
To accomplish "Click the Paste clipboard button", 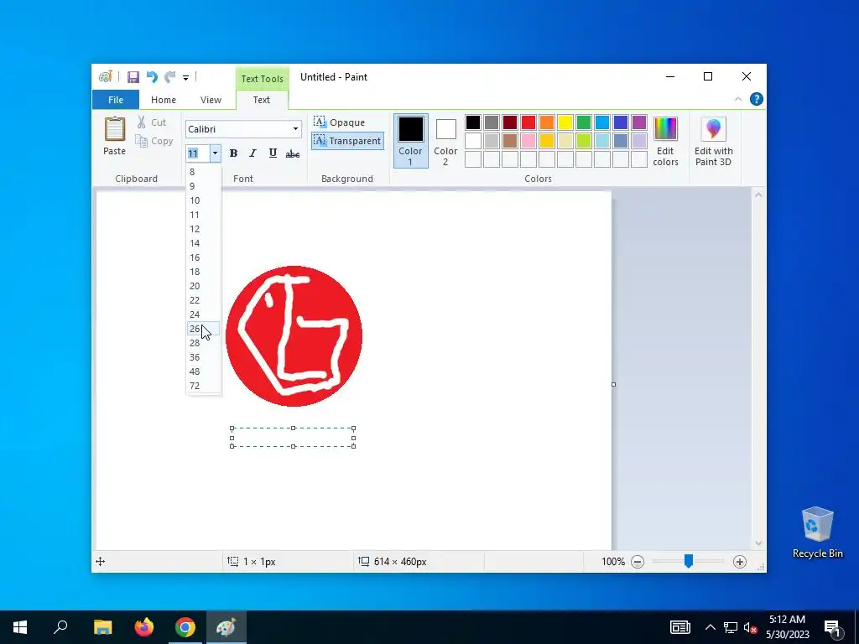I will coord(114,136).
